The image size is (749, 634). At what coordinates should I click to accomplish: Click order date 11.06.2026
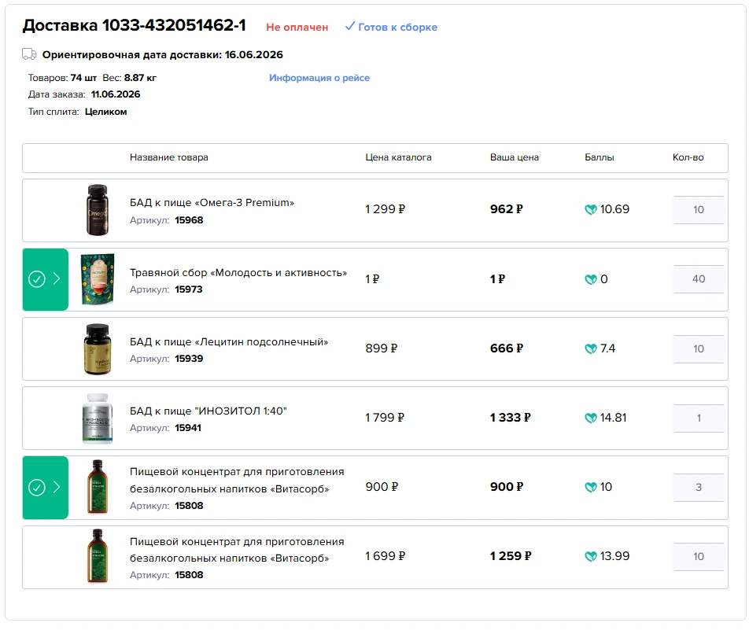point(116,94)
